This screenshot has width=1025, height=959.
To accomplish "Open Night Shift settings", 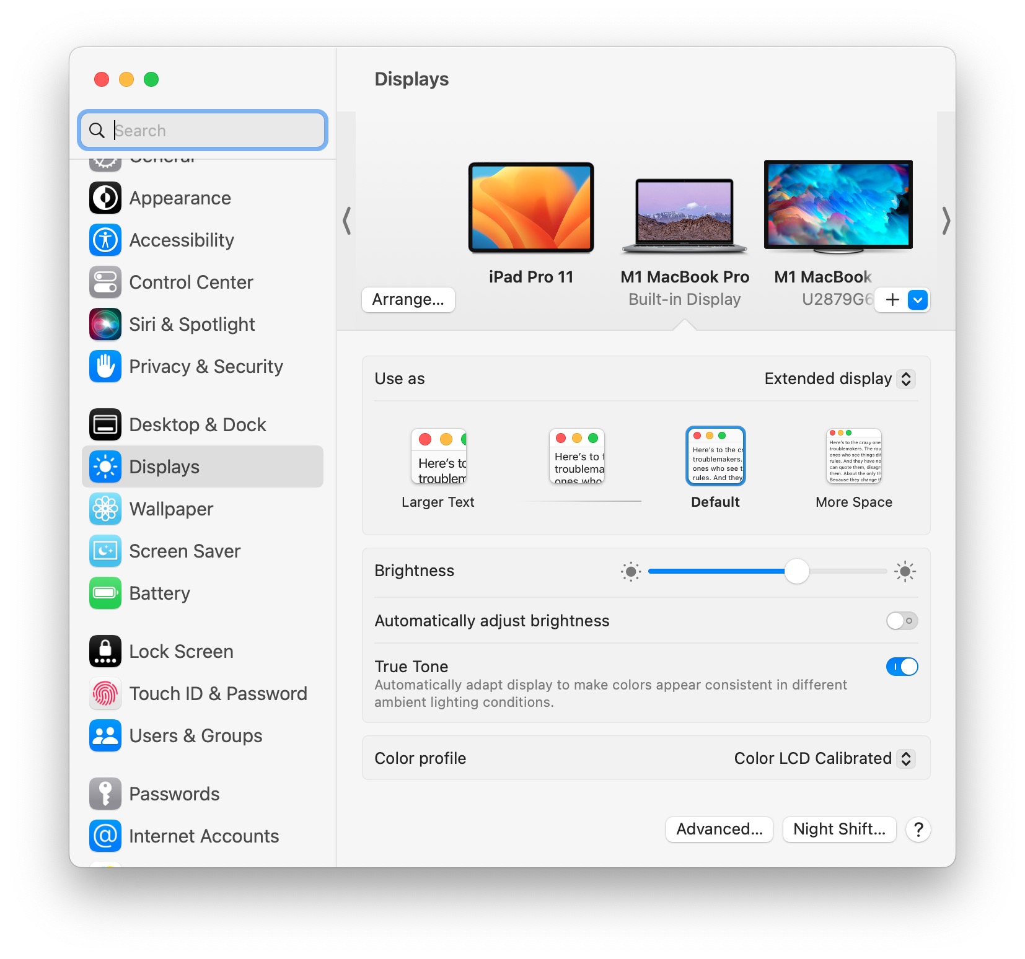I will point(839,829).
